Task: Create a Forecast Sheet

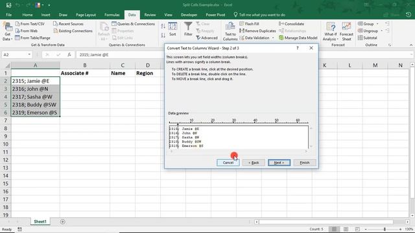Action: 346,32
